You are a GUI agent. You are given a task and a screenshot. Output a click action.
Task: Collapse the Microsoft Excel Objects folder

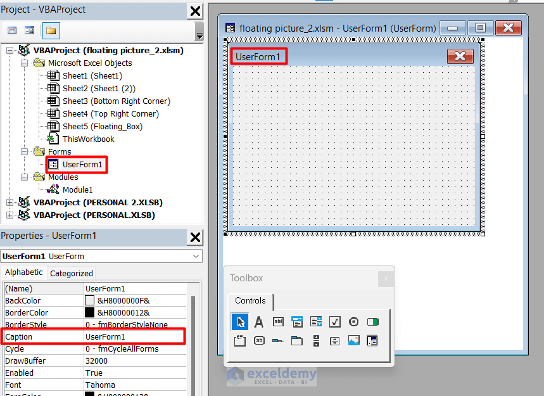[24, 63]
